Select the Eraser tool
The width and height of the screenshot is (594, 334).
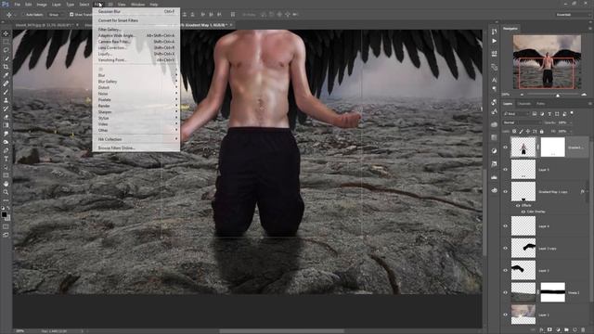[x=6, y=117]
